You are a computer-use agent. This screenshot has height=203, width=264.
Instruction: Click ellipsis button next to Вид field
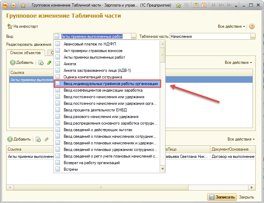[x=134, y=36]
